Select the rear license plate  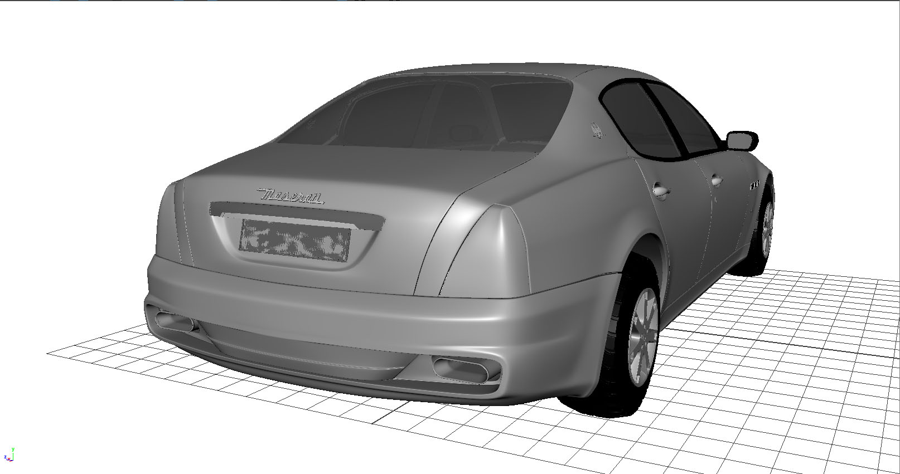click(x=294, y=240)
